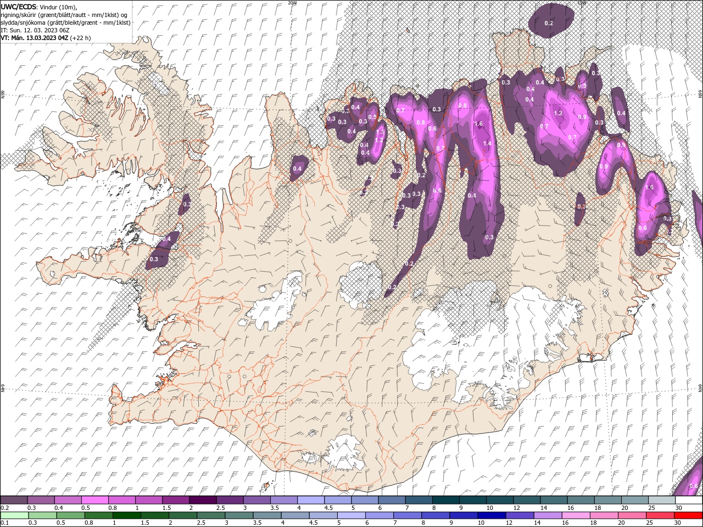This screenshot has height=527, width=703.
Task: Click the pale lavender swatch starting at 4, upper row
Action: 311,500
